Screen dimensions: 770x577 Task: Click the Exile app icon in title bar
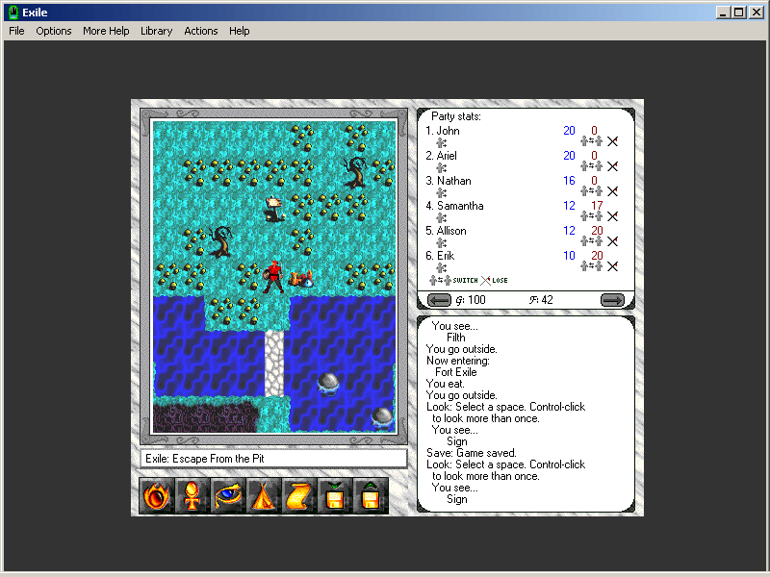click(13, 13)
